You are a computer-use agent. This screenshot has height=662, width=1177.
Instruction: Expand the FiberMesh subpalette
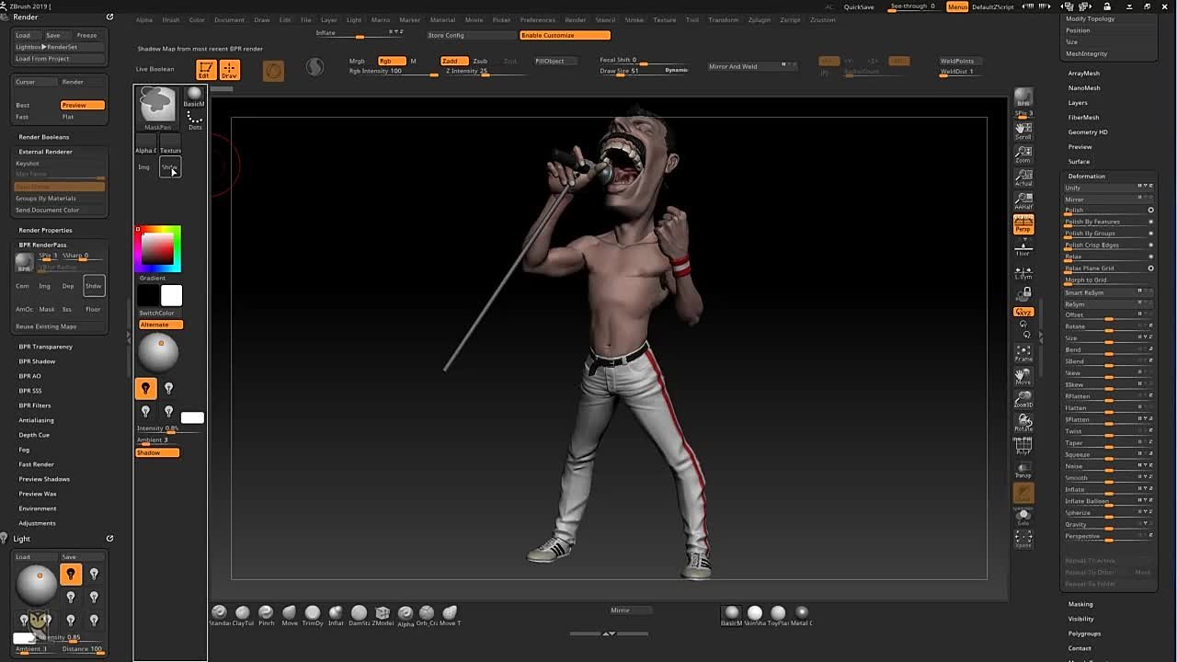point(1084,118)
